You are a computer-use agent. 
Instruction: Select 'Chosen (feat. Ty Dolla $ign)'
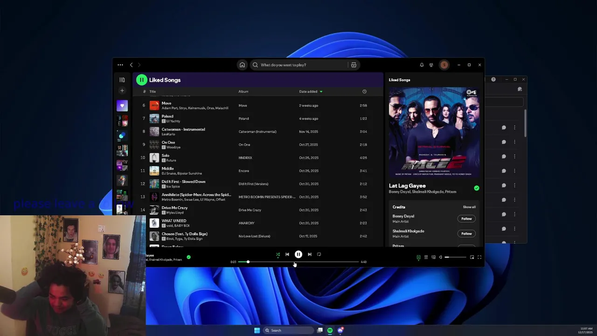(x=185, y=234)
